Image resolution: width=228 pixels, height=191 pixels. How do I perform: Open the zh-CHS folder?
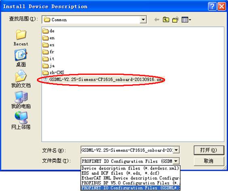53,72
